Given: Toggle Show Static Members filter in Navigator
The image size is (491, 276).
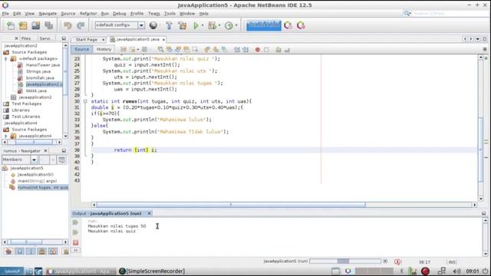Looking at the screenshot, I should tap(31, 251).
